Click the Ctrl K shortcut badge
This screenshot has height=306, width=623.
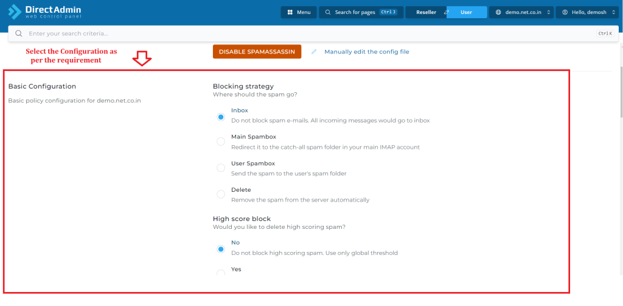click(605, 33)
